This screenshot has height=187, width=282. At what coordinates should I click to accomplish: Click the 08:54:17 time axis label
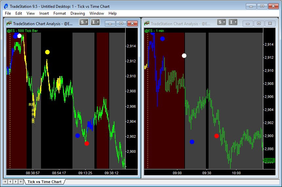[x=59, y=173]
